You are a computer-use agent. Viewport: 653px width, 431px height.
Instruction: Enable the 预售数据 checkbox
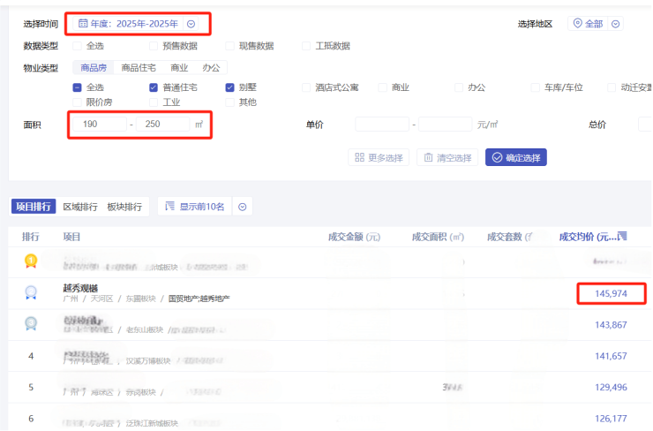coord(154,46)
